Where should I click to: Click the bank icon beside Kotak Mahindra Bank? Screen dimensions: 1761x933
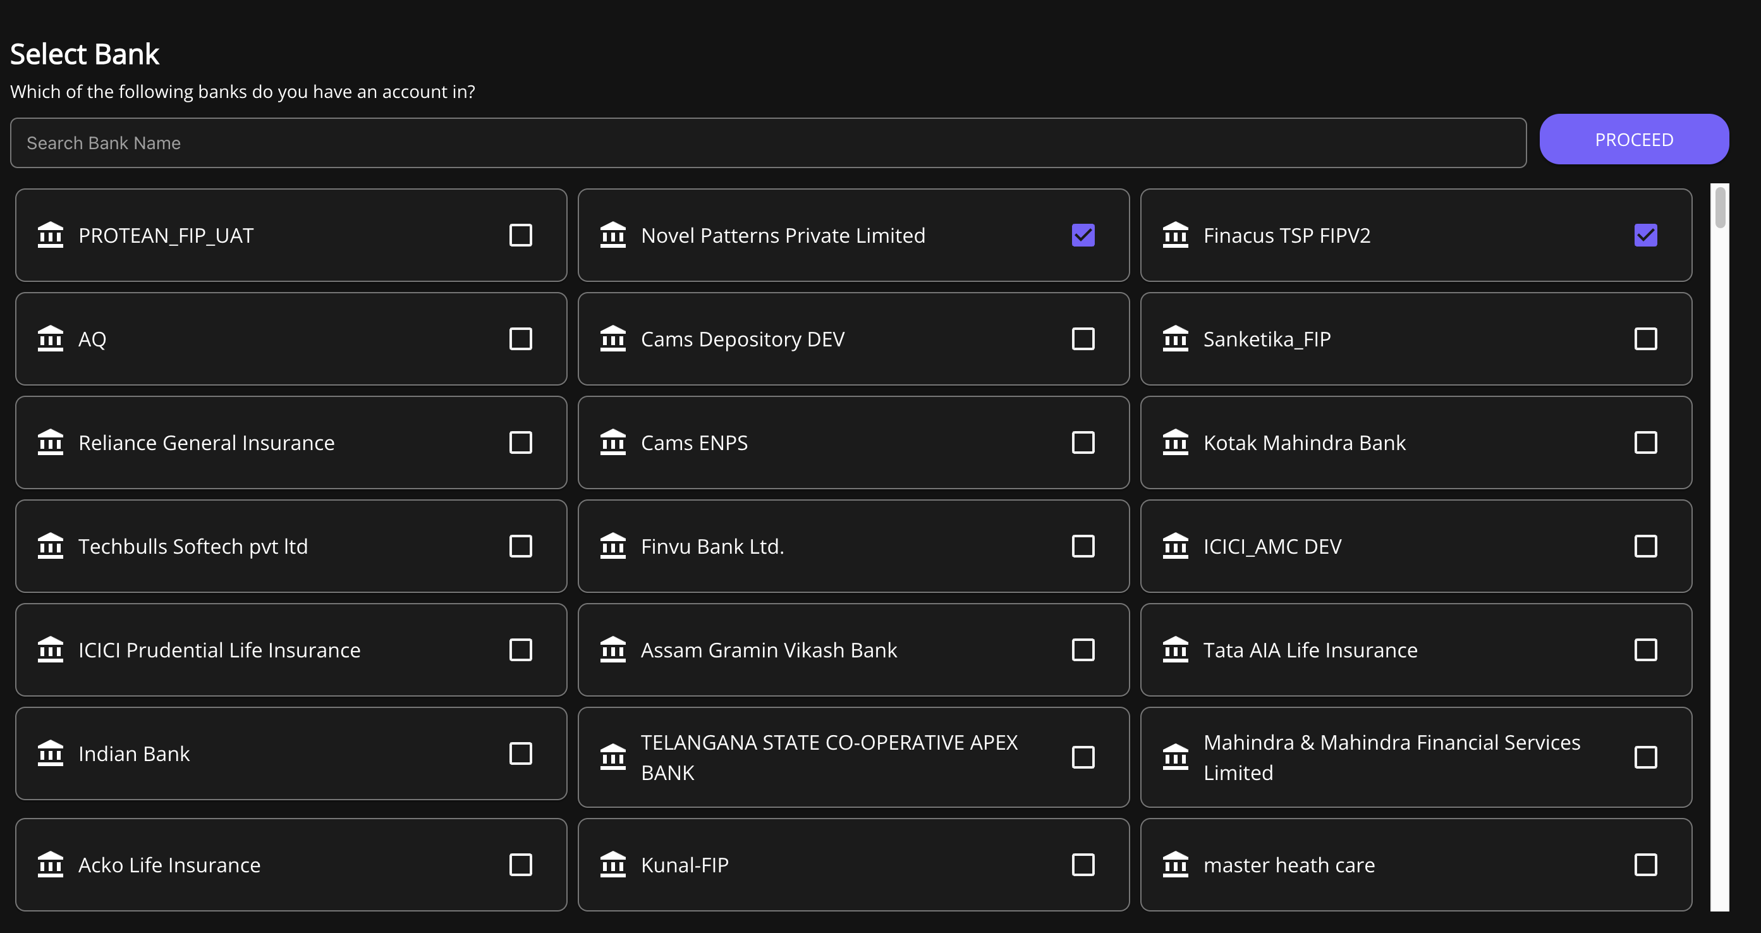[x=1176, y=442]
